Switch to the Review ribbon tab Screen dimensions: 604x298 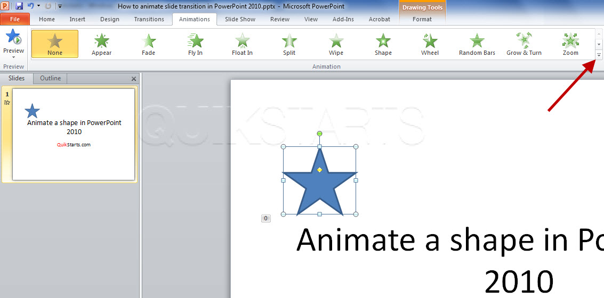pos(280,19)
